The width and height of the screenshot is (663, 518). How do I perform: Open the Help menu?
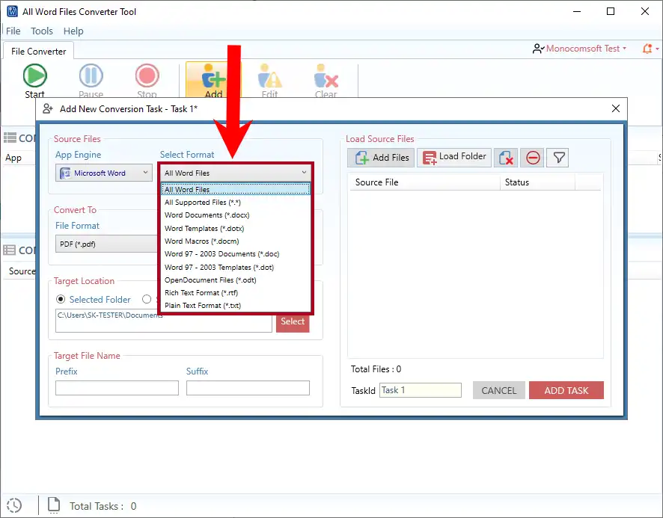[73, 31]
